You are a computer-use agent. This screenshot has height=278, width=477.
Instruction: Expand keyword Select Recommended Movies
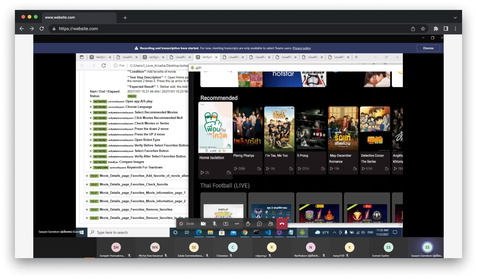click(91, 112)
